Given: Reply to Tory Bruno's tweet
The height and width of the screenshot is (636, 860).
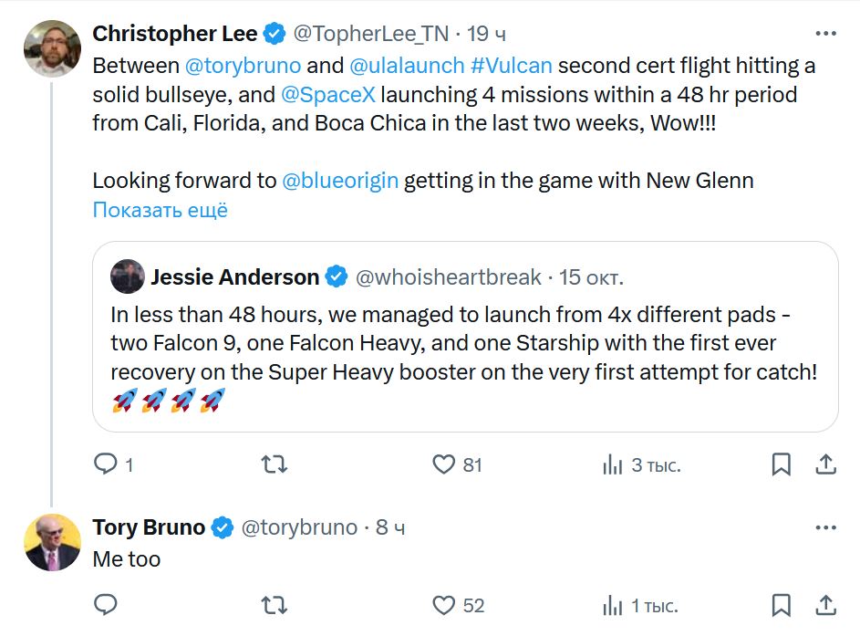Looking at the screenshot, I should point(106,605).
